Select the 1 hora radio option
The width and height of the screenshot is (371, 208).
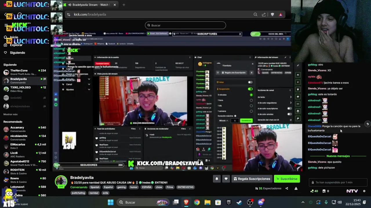[251, 100]
